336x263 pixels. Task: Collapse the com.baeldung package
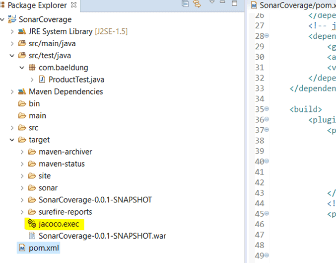pos(22,68)
